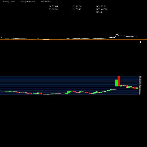Click the tallest red candlestick
Viewport: 147px width, 147px height.
119,81
